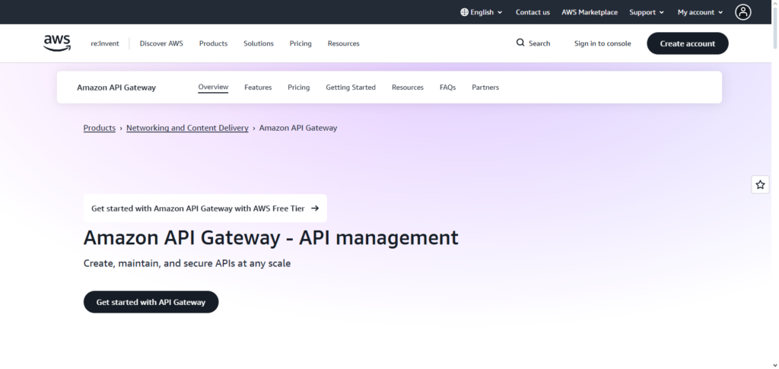779x369 pixels.
Task: Open the Discover AWS menu
Action: 161,43
